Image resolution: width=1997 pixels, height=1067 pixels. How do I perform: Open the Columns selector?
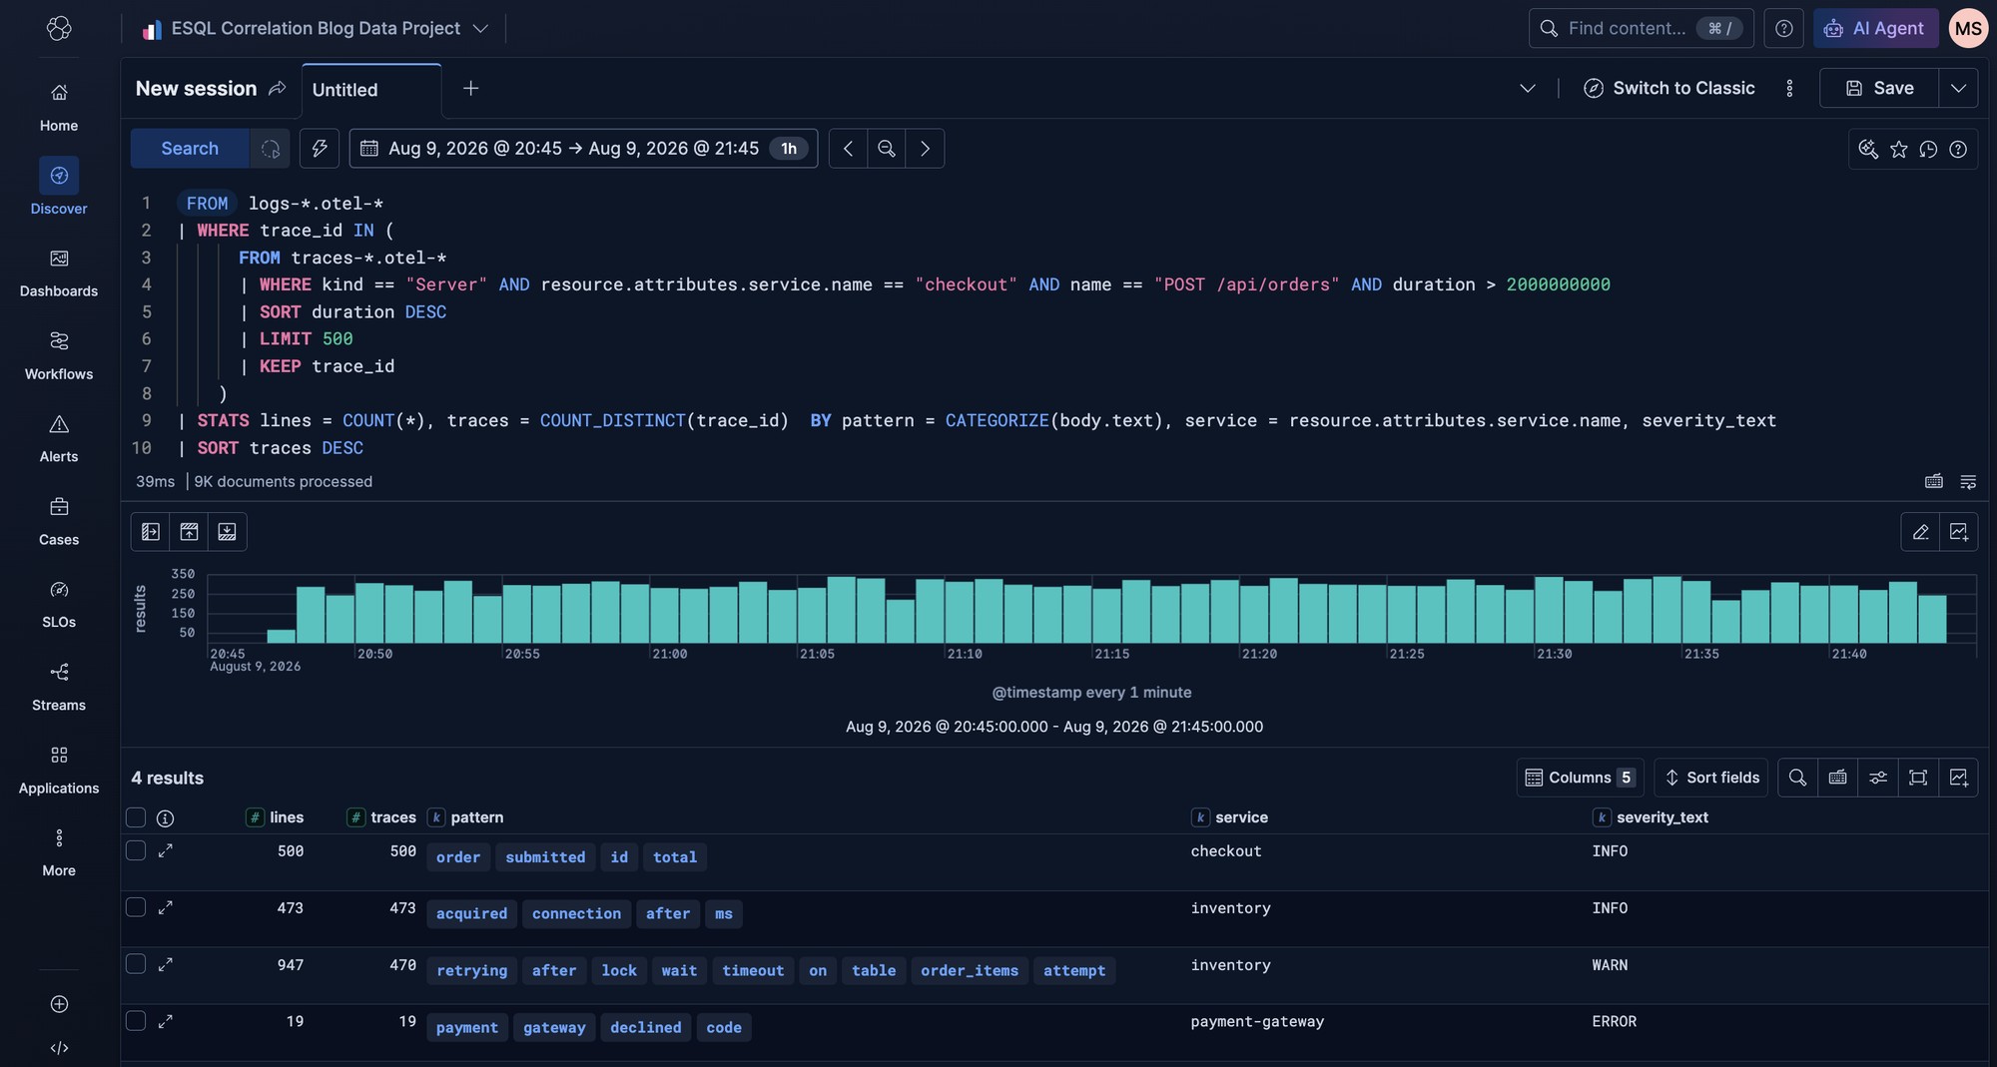1581,778
